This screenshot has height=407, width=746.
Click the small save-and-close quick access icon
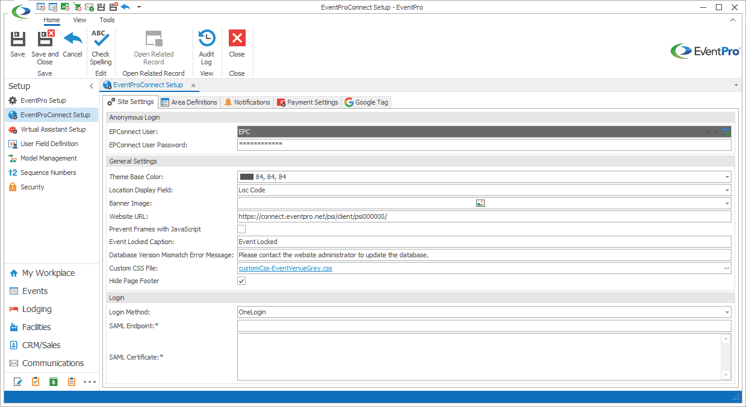(113, 7)
